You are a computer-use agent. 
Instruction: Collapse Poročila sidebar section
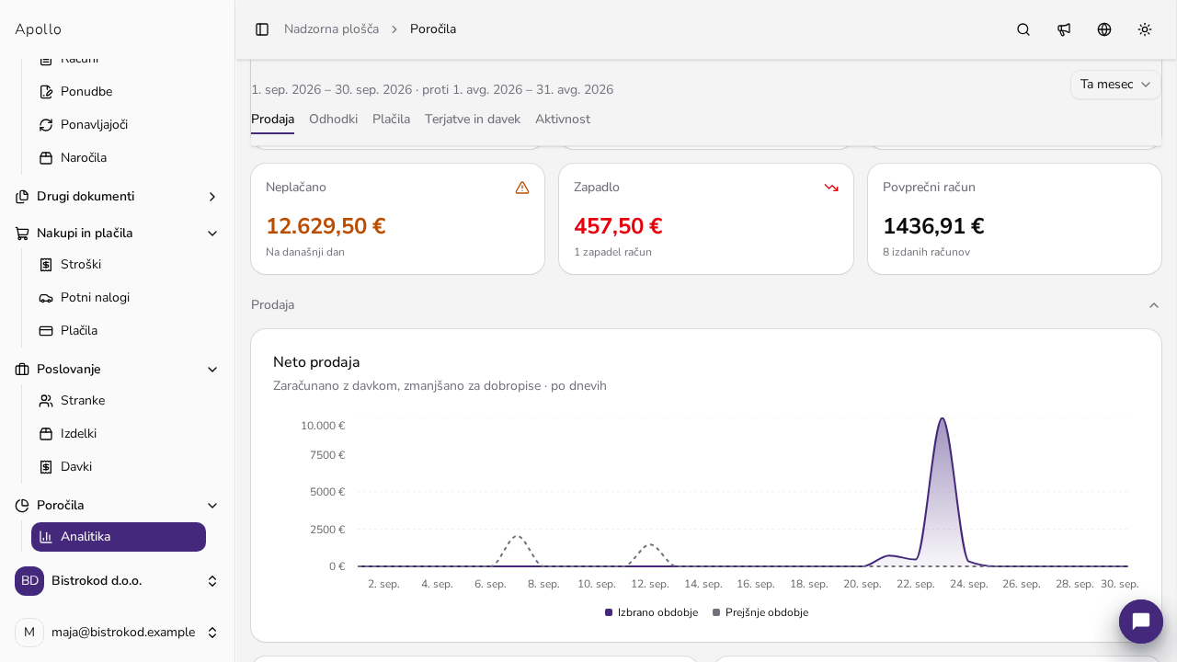[x=117, y=506]
